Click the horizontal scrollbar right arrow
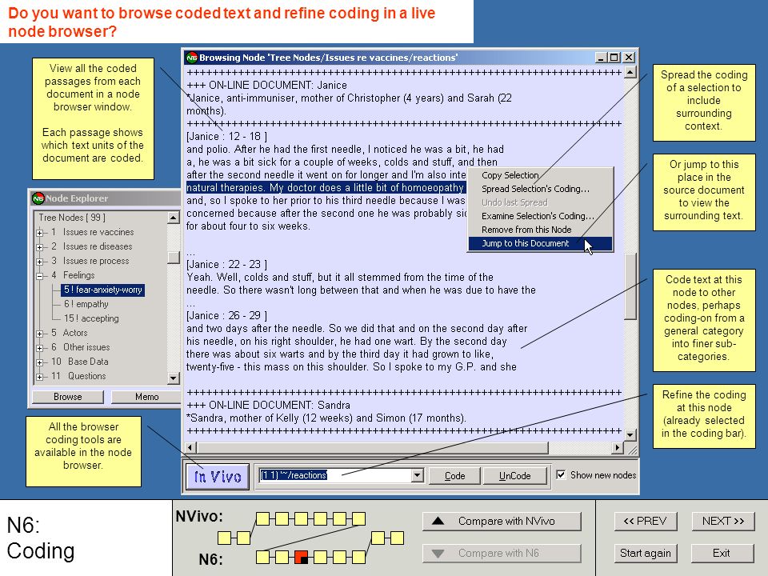This screenshot has height=576, width=768. tap(618, 447)
